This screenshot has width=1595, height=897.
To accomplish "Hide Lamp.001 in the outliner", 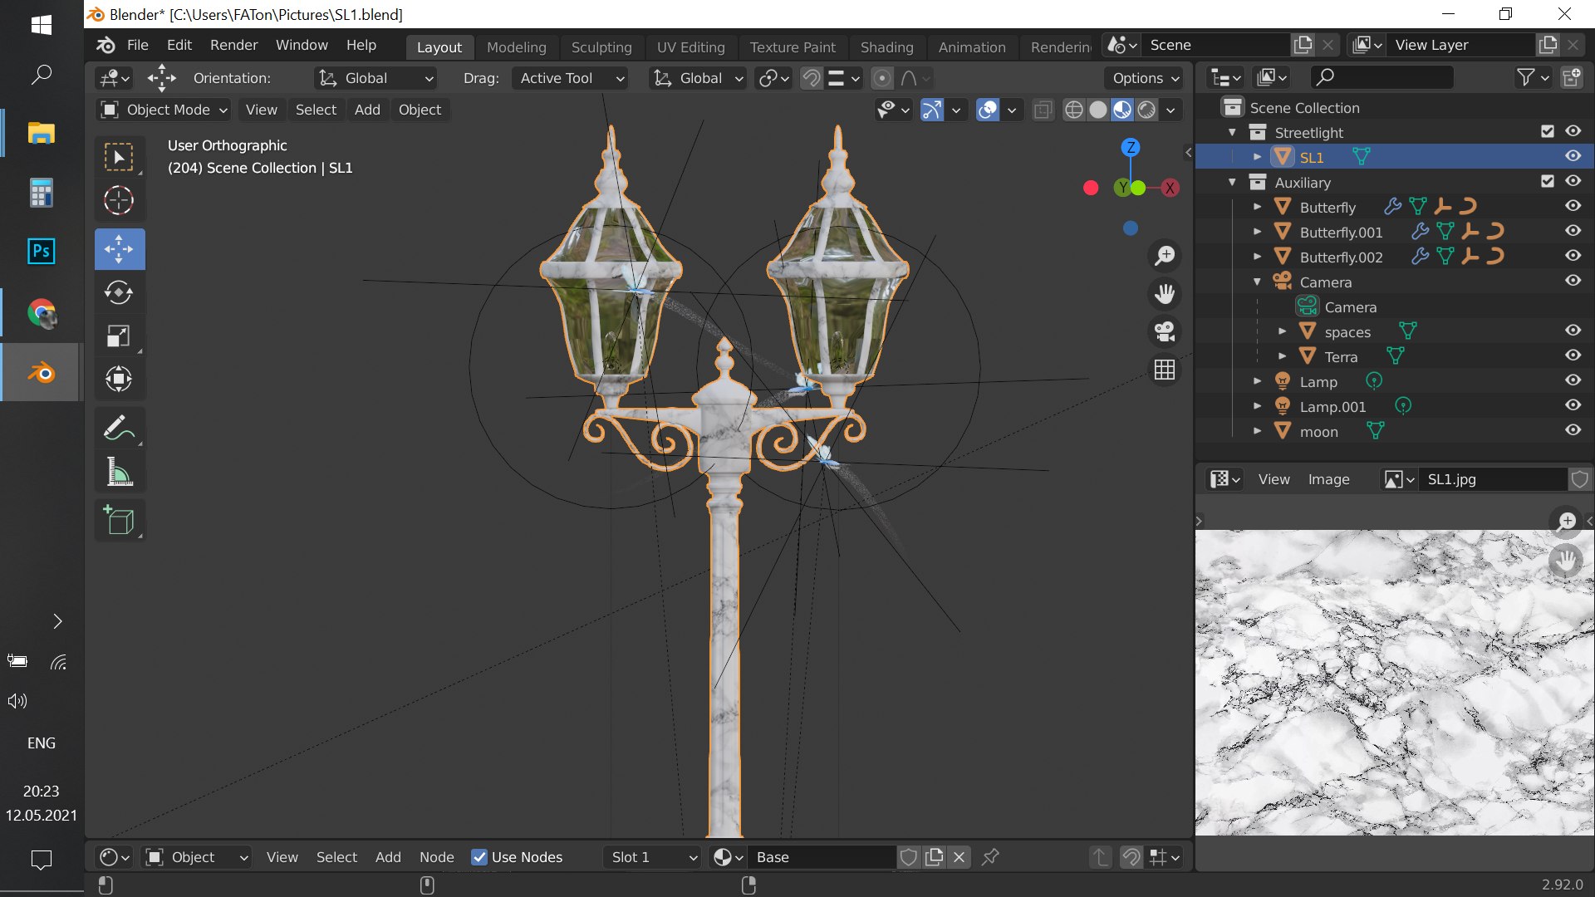I will pos(1573,405).
